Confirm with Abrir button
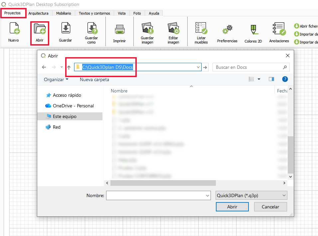 point(232,207)
